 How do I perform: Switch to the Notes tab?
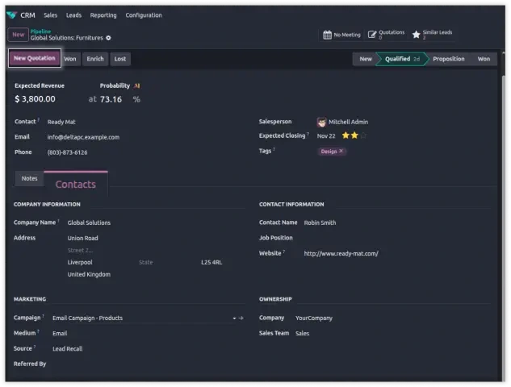[29, 178]
